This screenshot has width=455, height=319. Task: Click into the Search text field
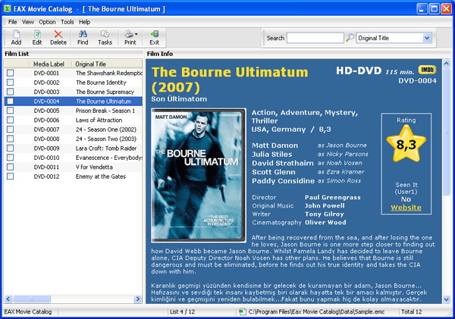pyautogui.click(x=315, y=38)
